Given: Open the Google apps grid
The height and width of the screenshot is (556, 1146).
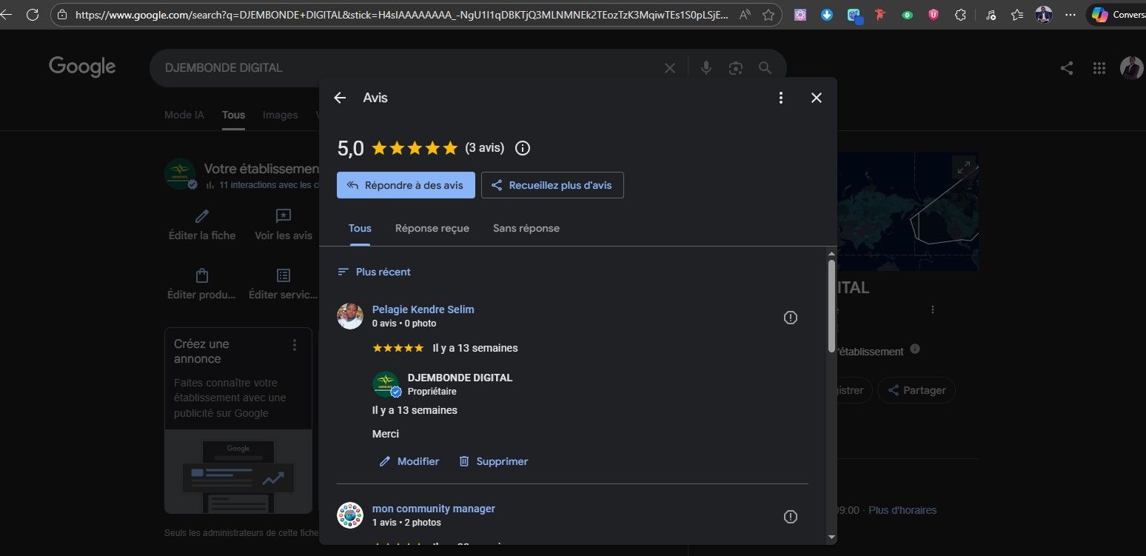Looking at the screenshot, I should (1099, 68).
